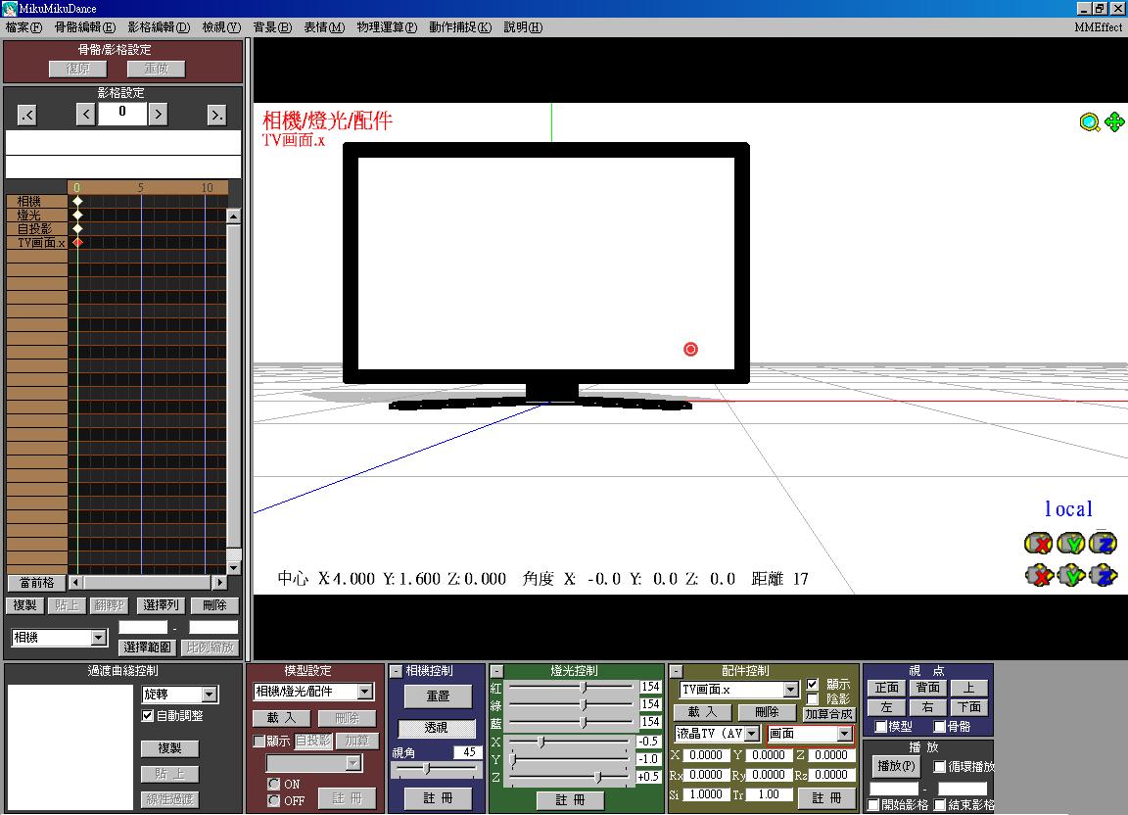Collapse the 相機控制 panel with its minus button
Image resolution: width=1128 pixels, height=815 pixels.
pos(397,671)
